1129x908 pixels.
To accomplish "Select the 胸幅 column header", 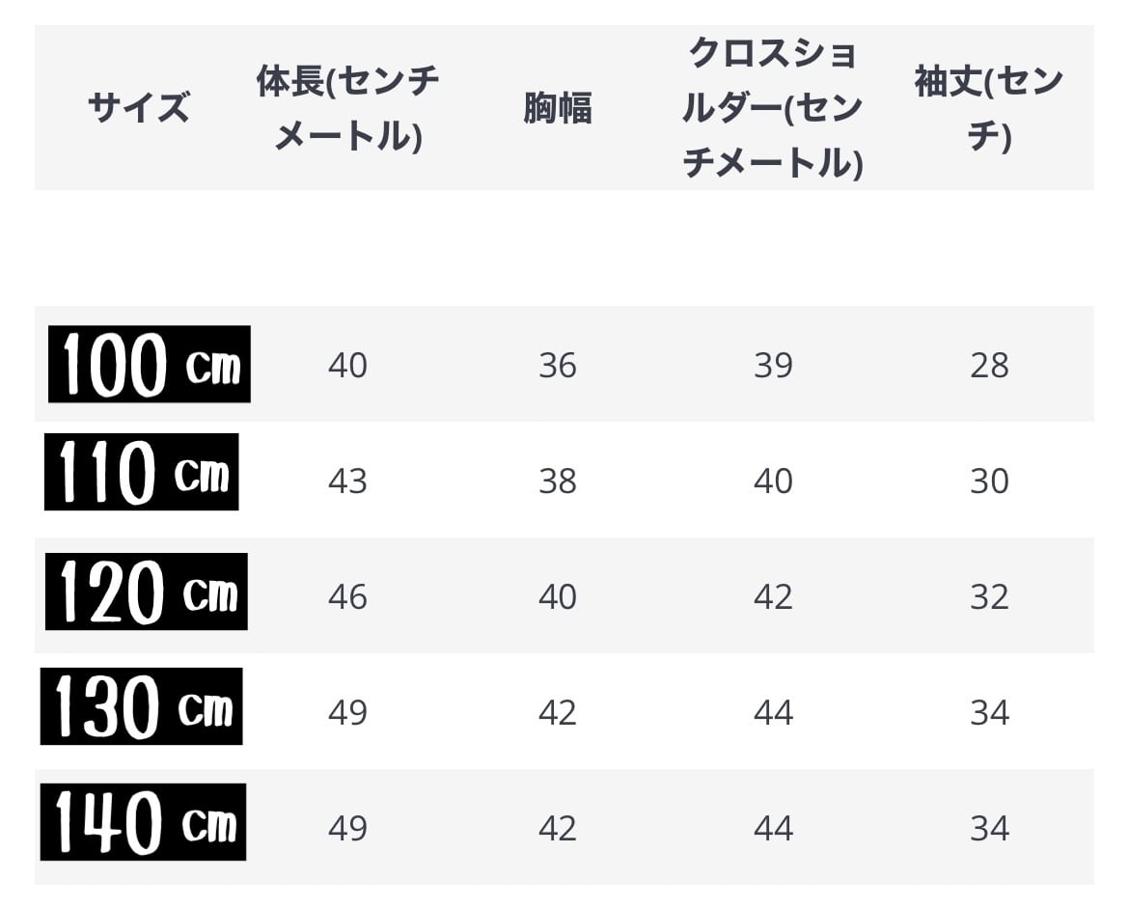I will (x=558, y=109).
